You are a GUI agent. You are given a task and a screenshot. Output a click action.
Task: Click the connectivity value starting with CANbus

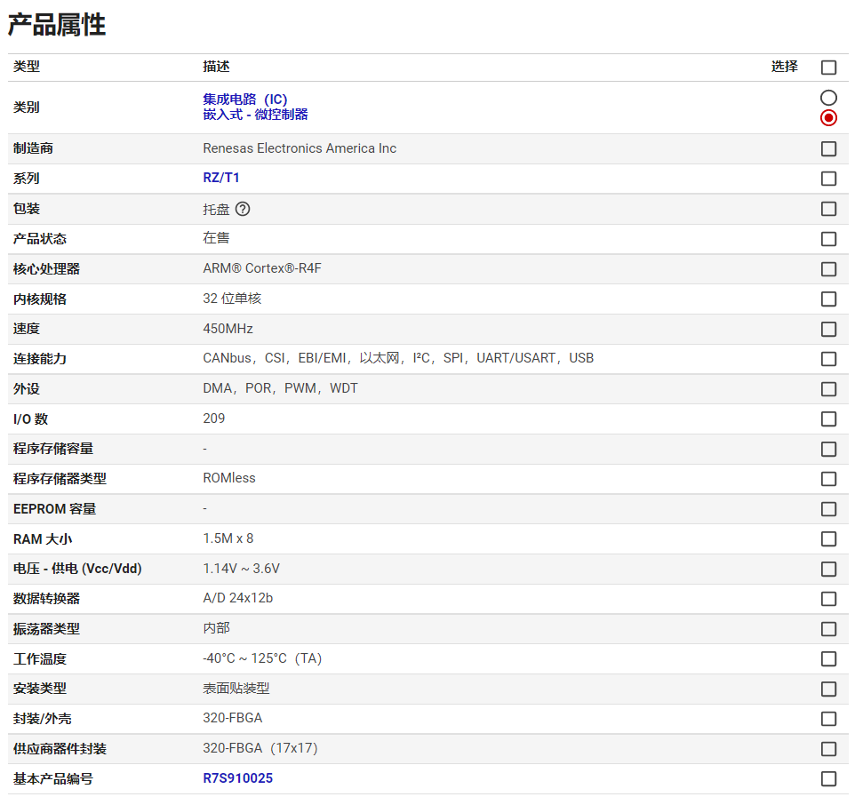click(x=398, y=358)
